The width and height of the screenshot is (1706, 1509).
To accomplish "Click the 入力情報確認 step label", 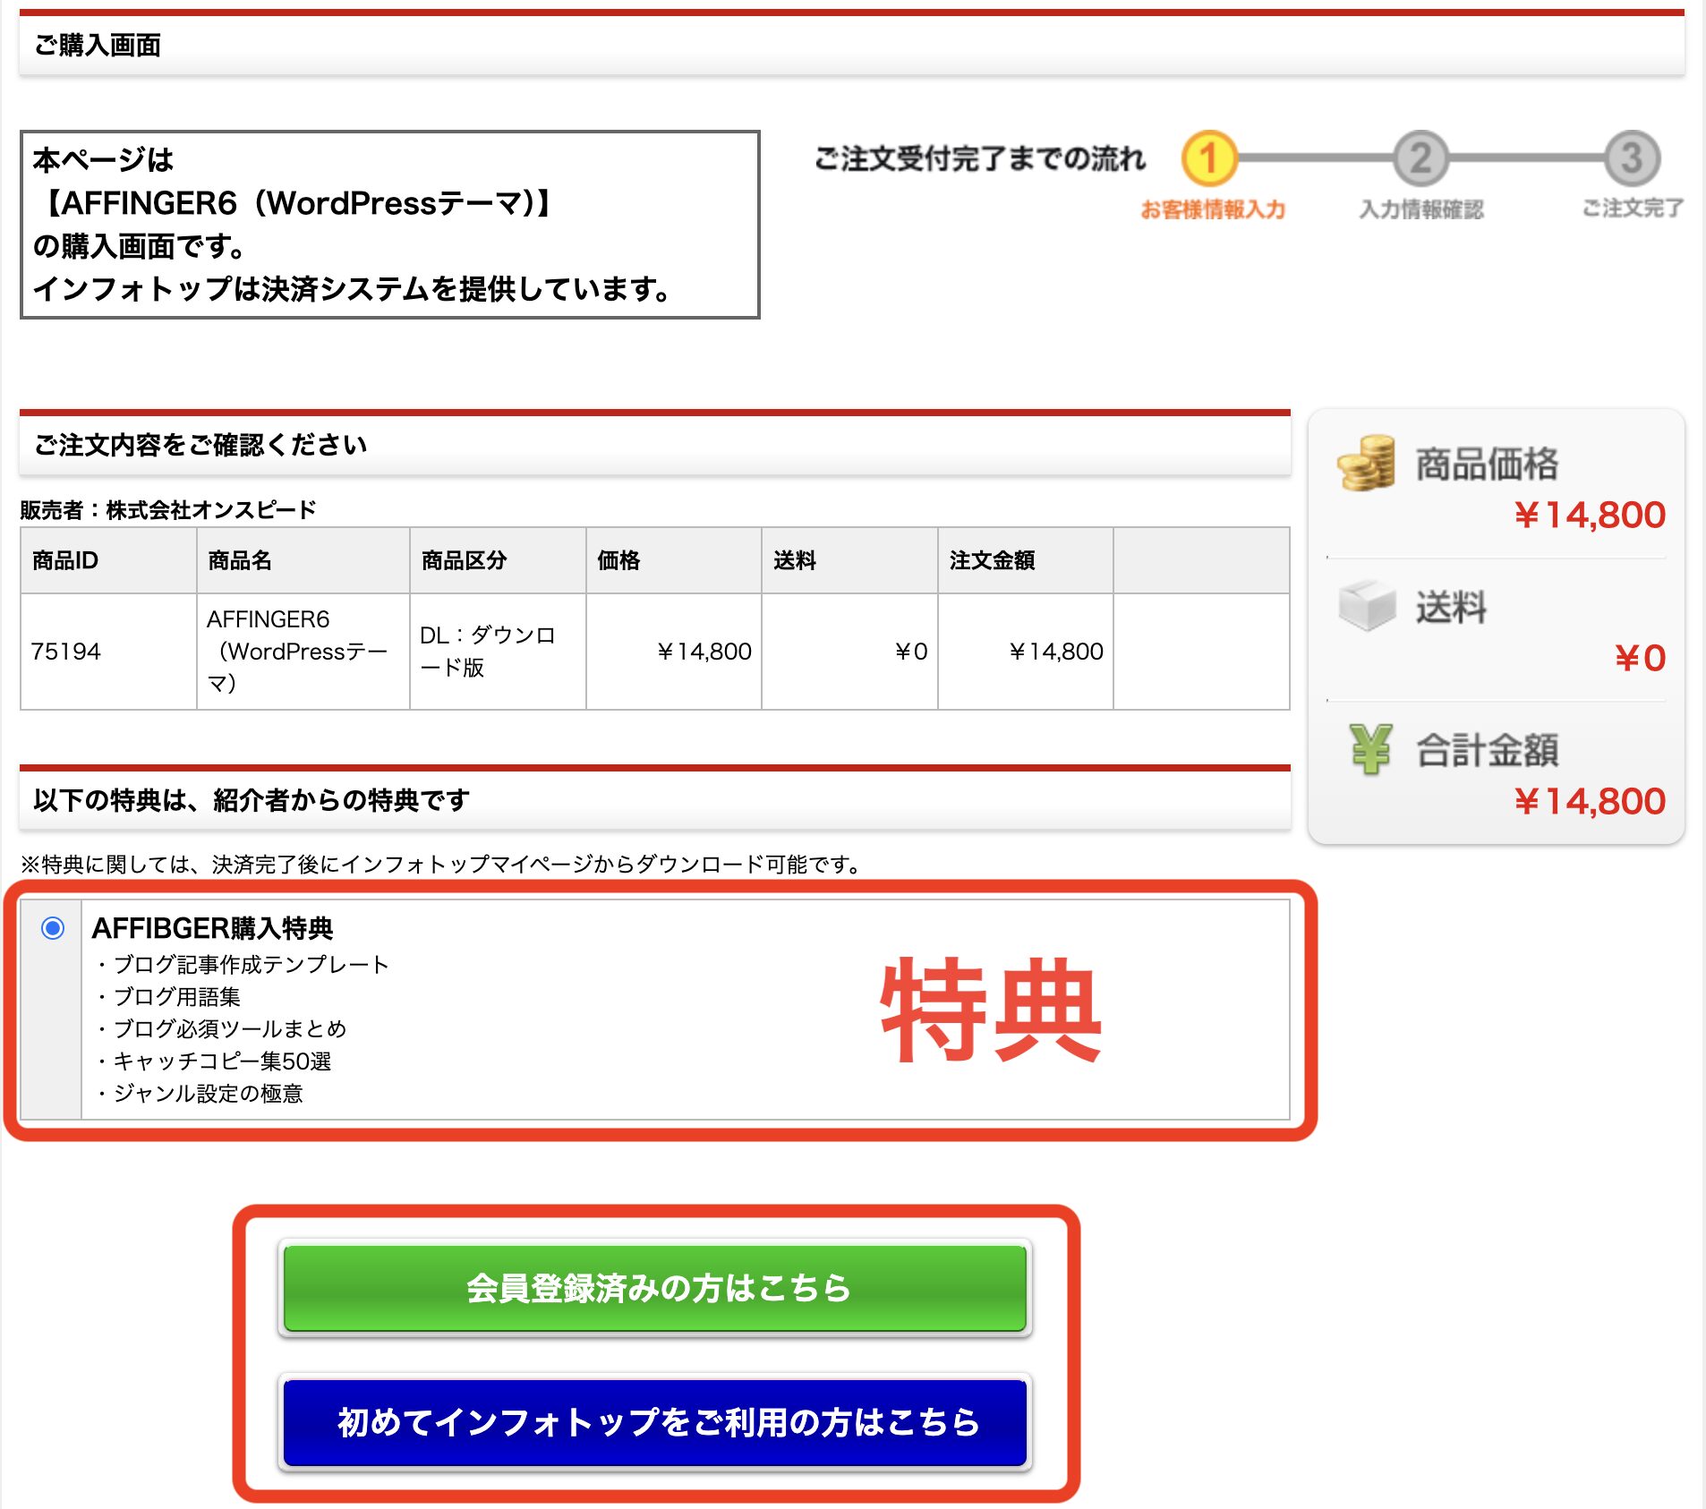I will tap(1421, 209).
